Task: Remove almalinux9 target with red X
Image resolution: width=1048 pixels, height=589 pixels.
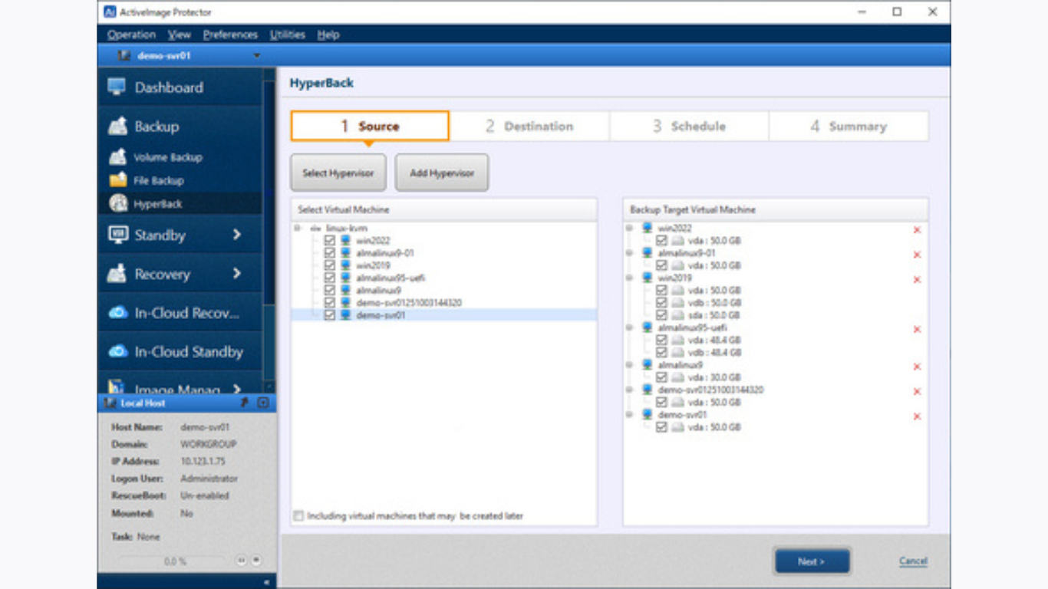Action: coord(917,367)
